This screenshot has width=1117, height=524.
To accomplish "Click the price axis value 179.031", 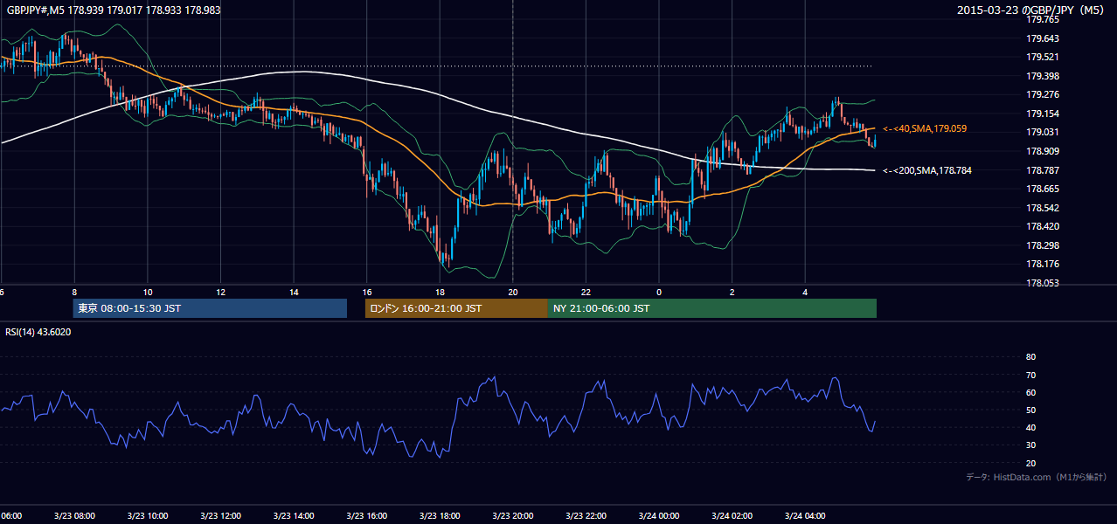I will click(1042, 132).
